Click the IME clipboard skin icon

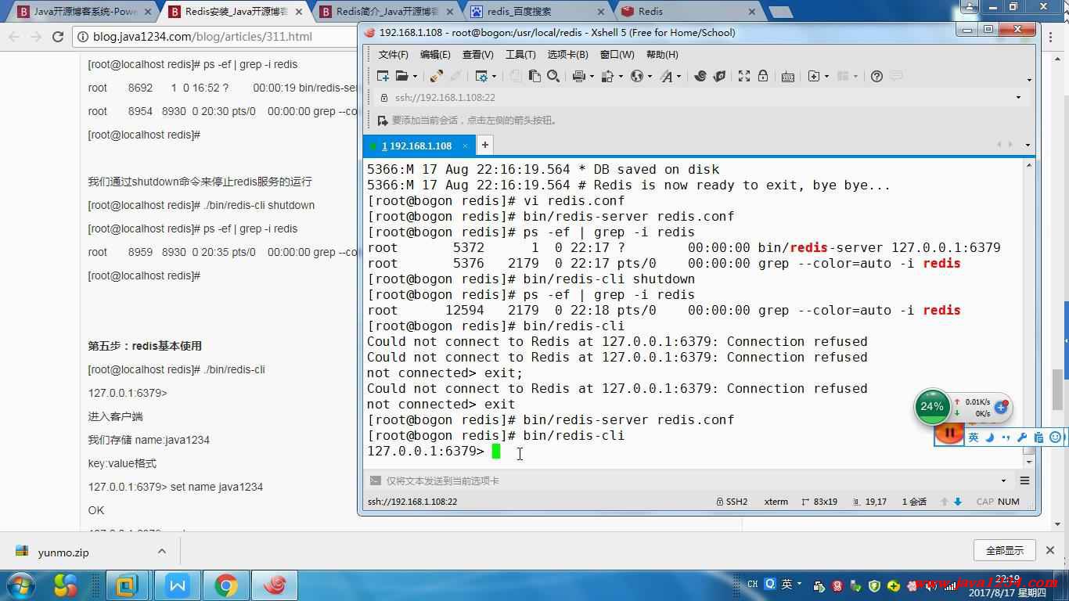pos(1038,437)
